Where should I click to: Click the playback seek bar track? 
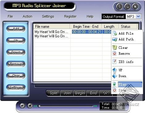click(66, 106)
